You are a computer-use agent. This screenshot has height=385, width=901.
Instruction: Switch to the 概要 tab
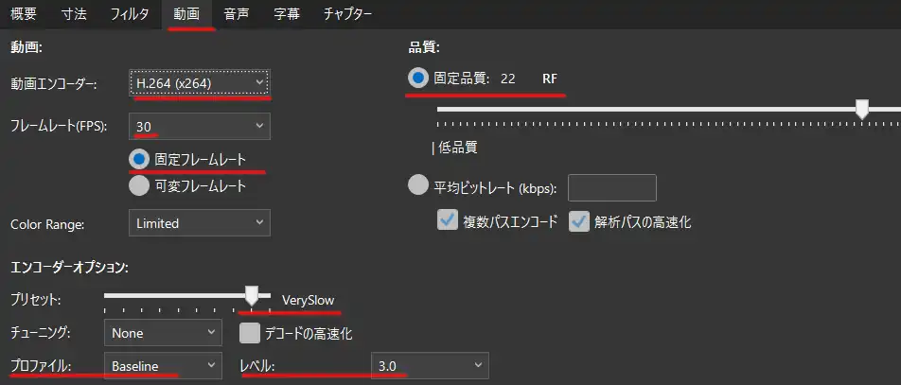click(x=24, y=14)
